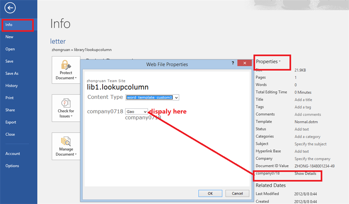Click the 21.9KB size value

300,70
